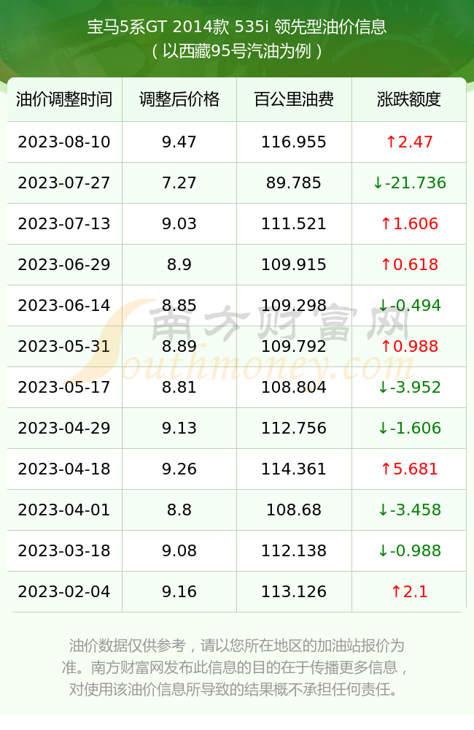Click the date 2023-07-13
This screenshot has height=730, width=474.
64,224
